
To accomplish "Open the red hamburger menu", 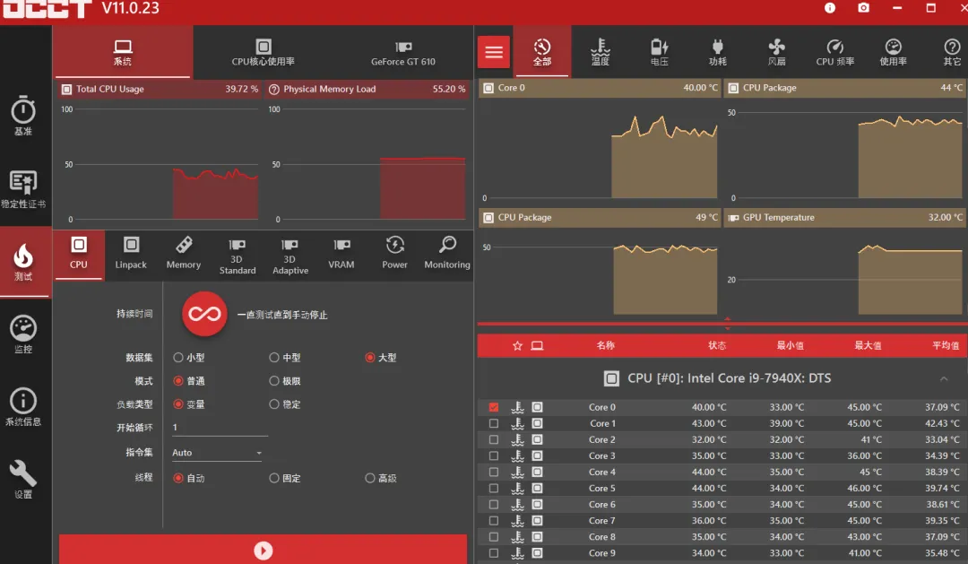I will (493, 51).
